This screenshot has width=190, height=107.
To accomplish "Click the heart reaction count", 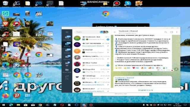I will click(136, 68).
